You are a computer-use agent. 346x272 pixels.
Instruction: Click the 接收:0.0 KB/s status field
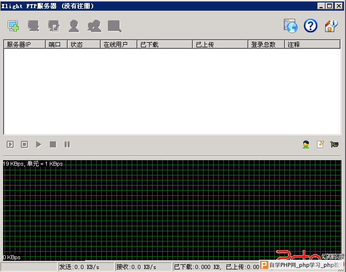pos(143,267)
